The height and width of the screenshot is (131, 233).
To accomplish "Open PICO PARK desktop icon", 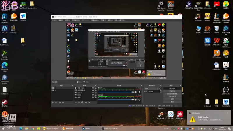I will click(226, 103).
